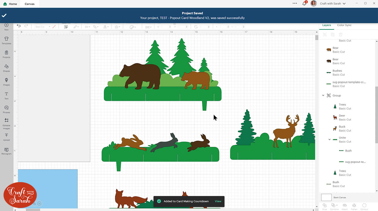
Task: Click View in the Card Making Countdown toast
Action: (x=218, y=201)
